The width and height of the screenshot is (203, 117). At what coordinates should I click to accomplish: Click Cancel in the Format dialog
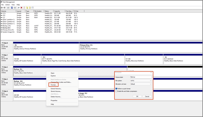(x=146, y=96)
